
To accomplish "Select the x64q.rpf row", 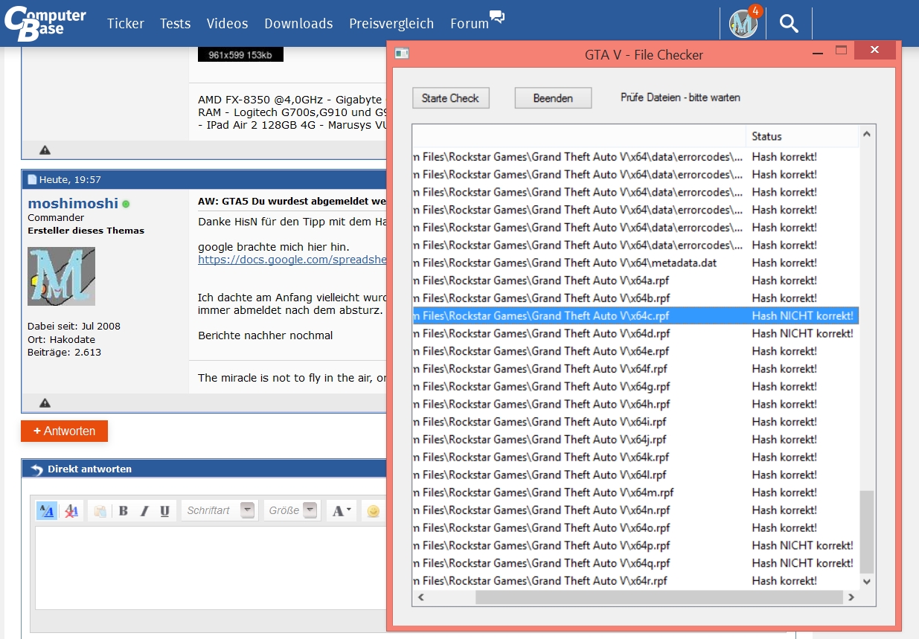I will [x=635, y=563].
